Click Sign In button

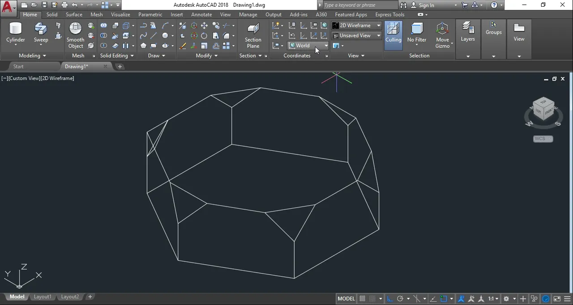[426, 5]
